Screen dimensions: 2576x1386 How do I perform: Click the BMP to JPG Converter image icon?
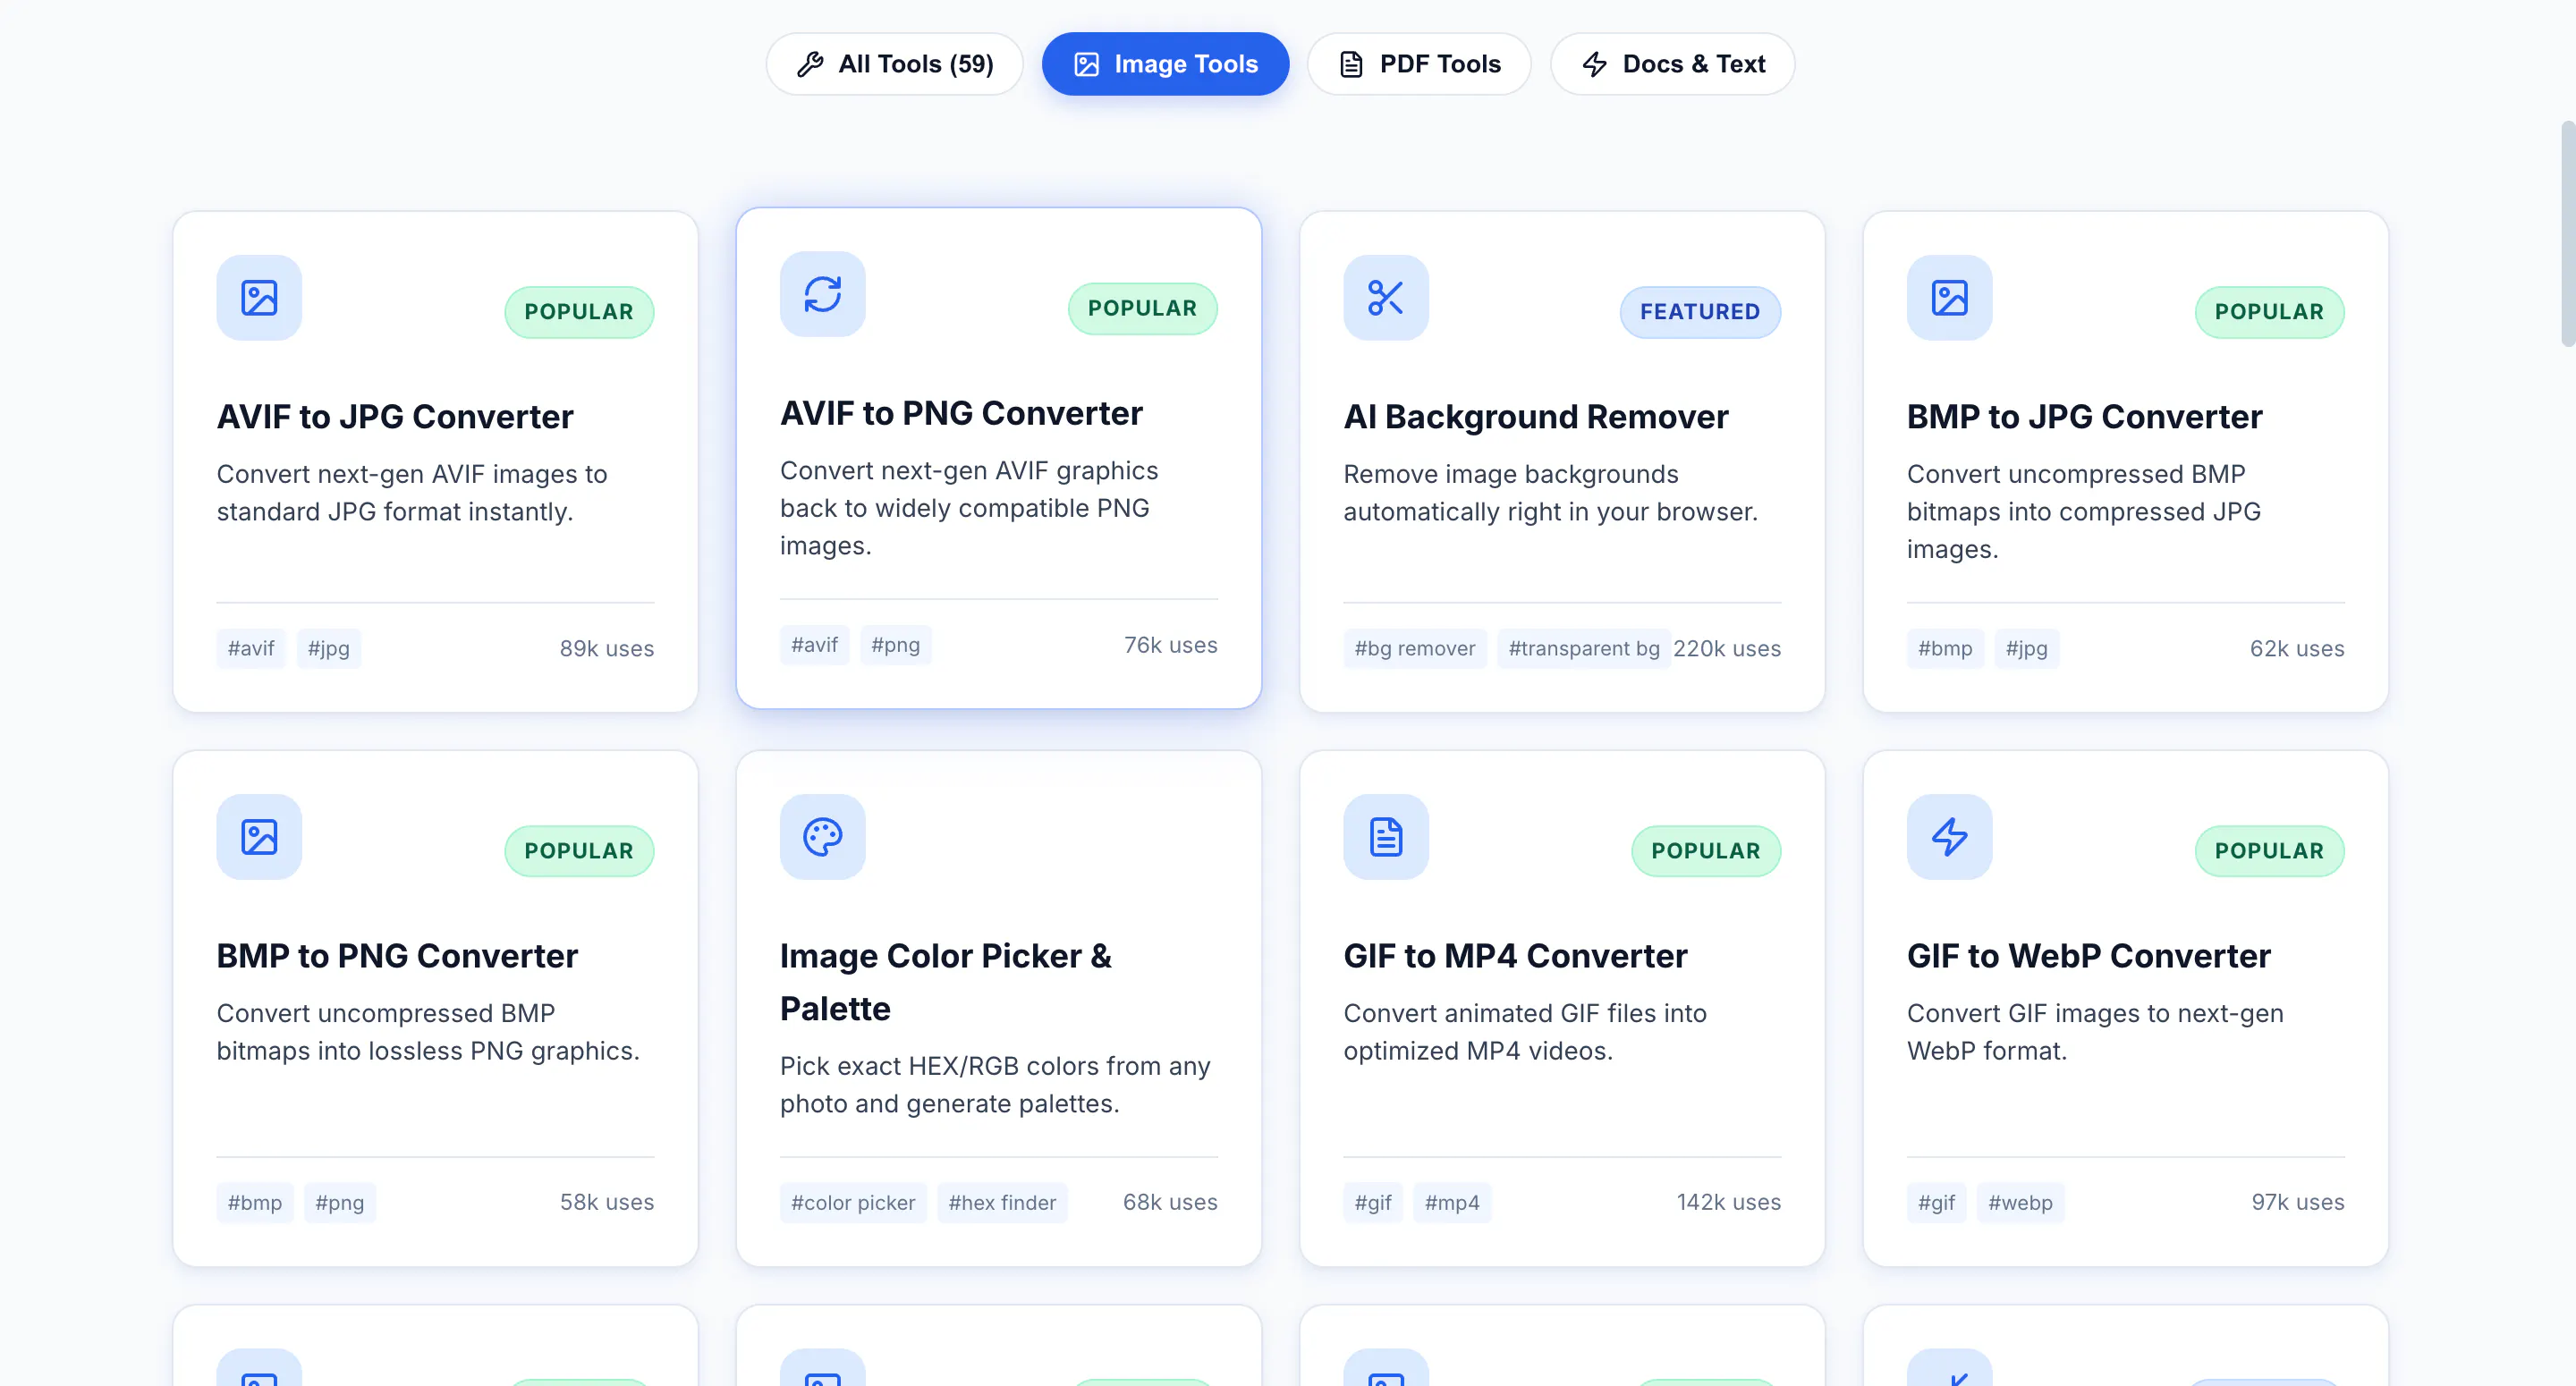point(1950,298)
